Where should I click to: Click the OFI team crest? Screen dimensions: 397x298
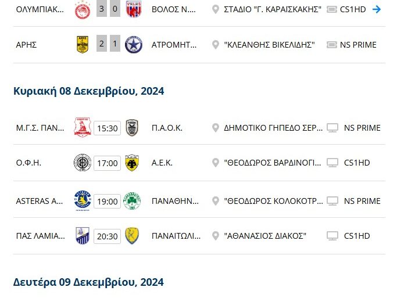(83, 163)
